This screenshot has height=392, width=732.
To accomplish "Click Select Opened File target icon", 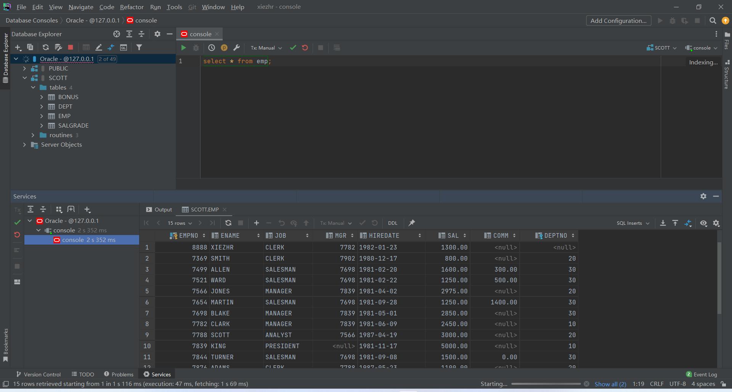I will tap(117, 34).
